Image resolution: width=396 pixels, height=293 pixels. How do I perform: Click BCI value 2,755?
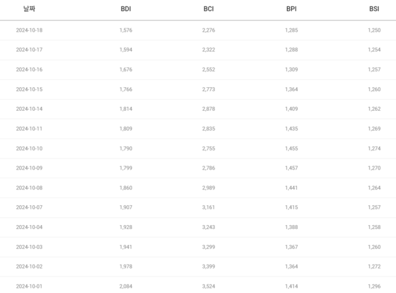(209, 148)
